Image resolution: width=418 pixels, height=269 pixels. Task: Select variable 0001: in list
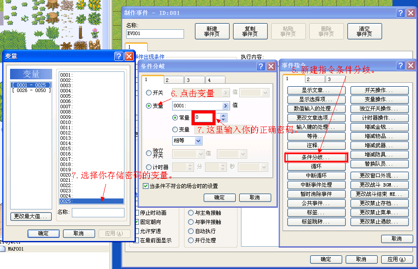92,75
